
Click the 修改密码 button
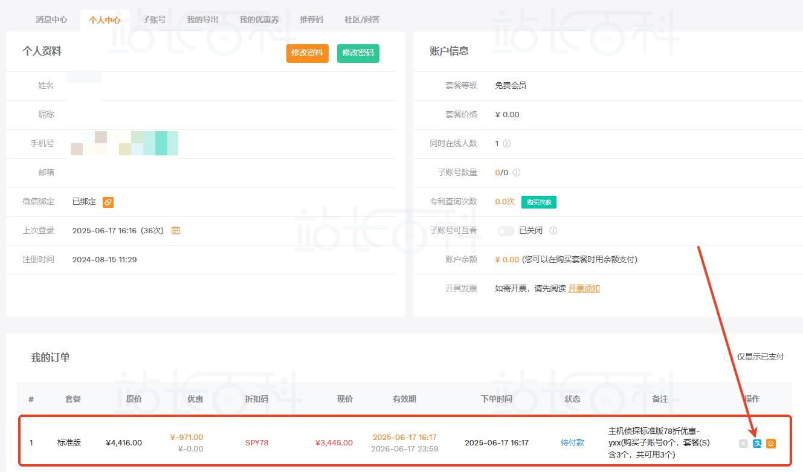[x=358, y=53]
